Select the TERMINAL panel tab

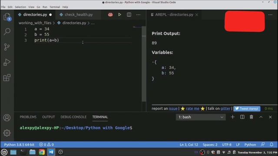click(100, 117)
